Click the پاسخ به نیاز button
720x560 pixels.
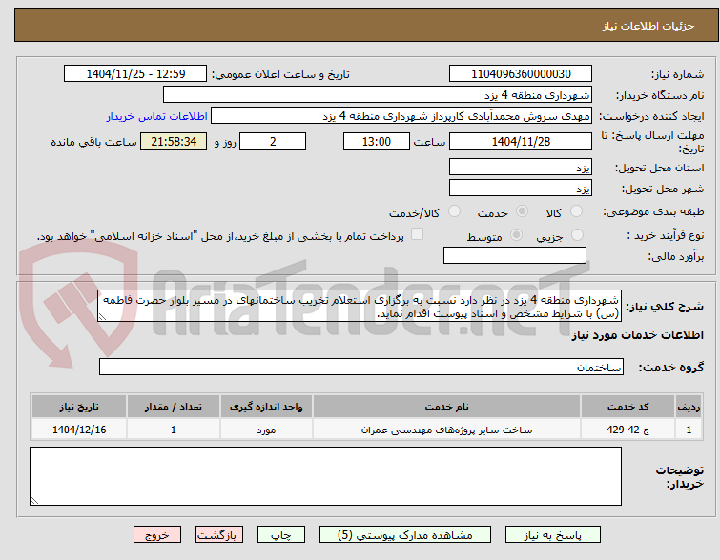(553, 535)
